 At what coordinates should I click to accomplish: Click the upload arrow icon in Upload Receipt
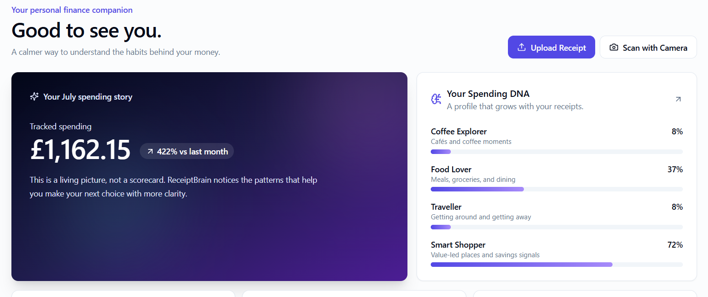pyautogui.click(x=521, y=48)
